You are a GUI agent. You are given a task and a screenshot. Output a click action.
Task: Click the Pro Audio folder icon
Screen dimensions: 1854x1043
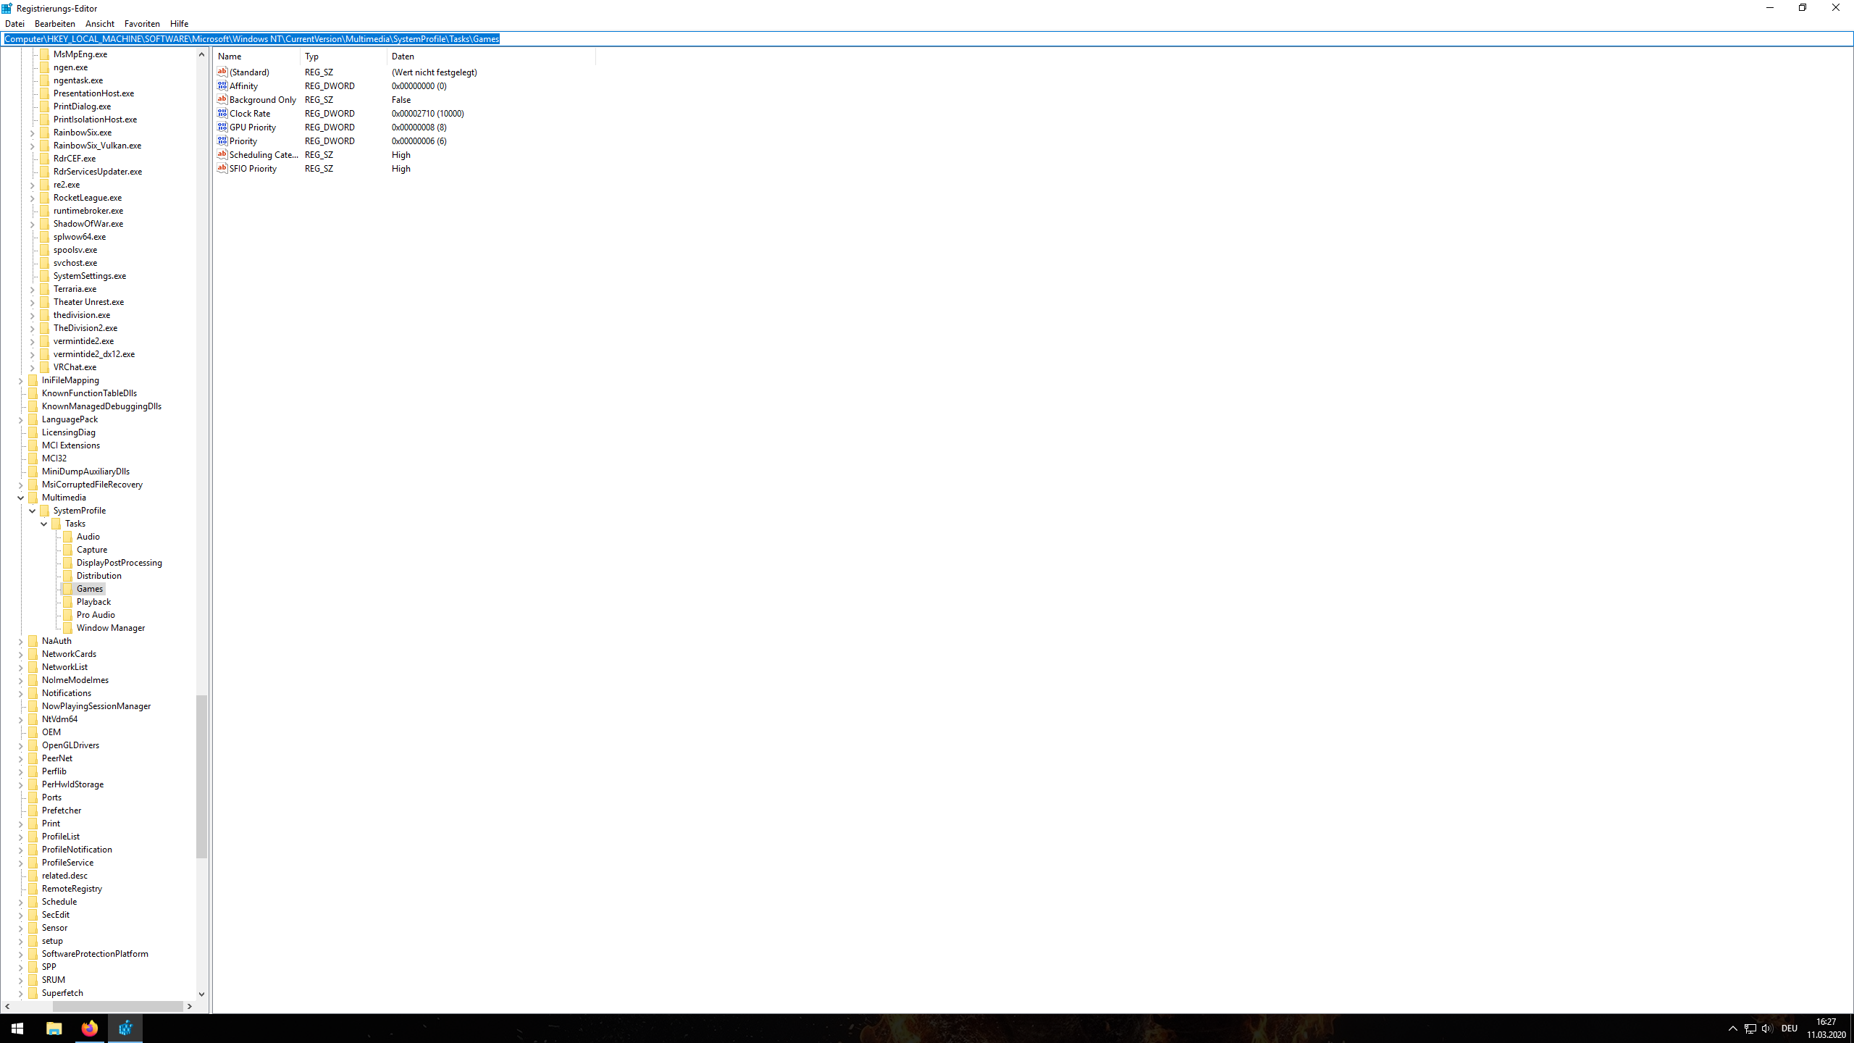click(68, 615)
